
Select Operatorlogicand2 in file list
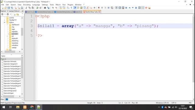click(10, 91)
